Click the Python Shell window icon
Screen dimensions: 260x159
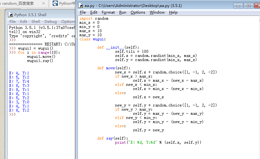click(x=10, y=15)
